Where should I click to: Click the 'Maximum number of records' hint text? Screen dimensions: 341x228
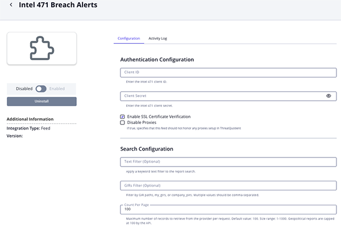click(x=230, y=221)
